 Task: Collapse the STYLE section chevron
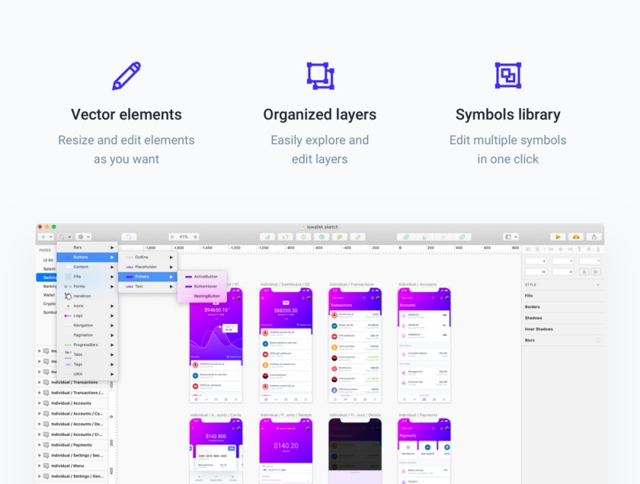coord(597,284)
